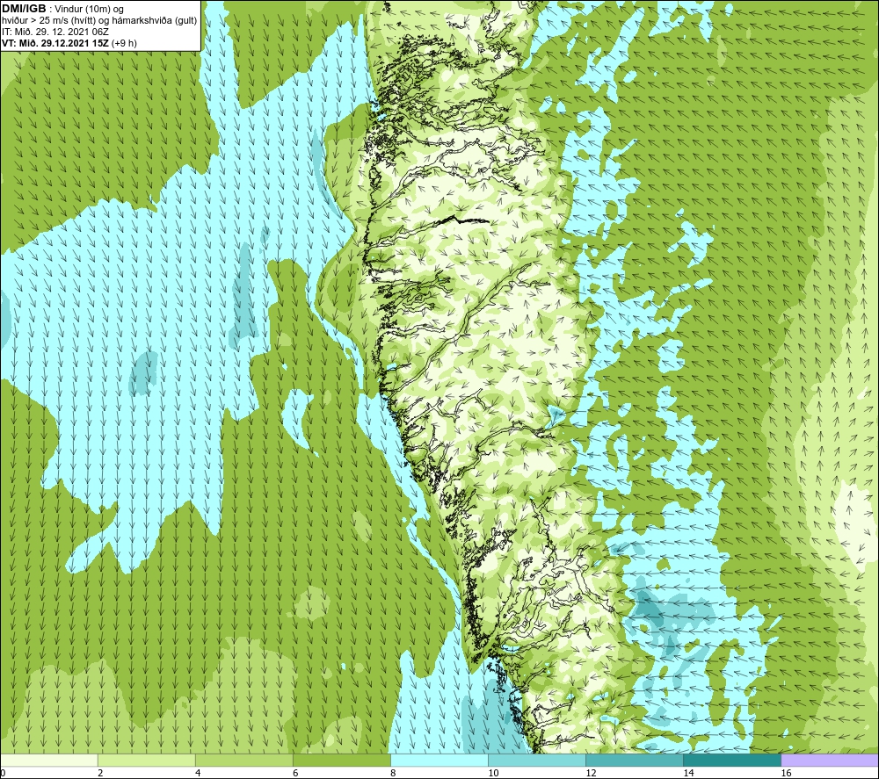Viewport: 879px width, 779px height.
Task: Click the scale label '14'
Action: click(x=688, y=774)
